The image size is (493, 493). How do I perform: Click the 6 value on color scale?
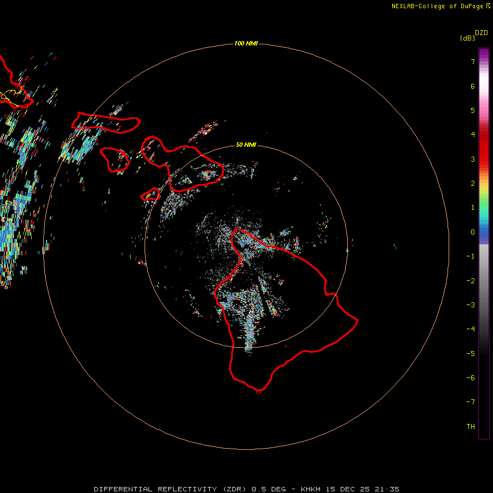coord(473,86)
